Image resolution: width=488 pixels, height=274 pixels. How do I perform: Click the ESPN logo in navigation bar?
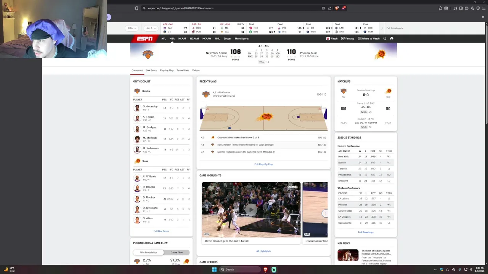coord(144,38)
